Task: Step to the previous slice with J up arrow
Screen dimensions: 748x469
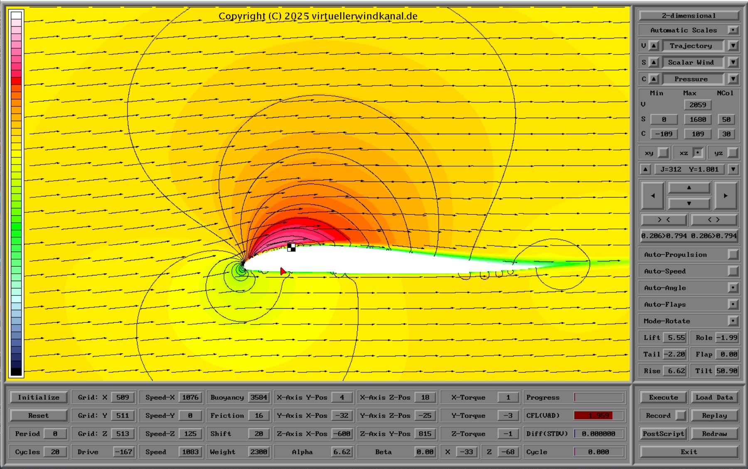Action: (645, 169)
